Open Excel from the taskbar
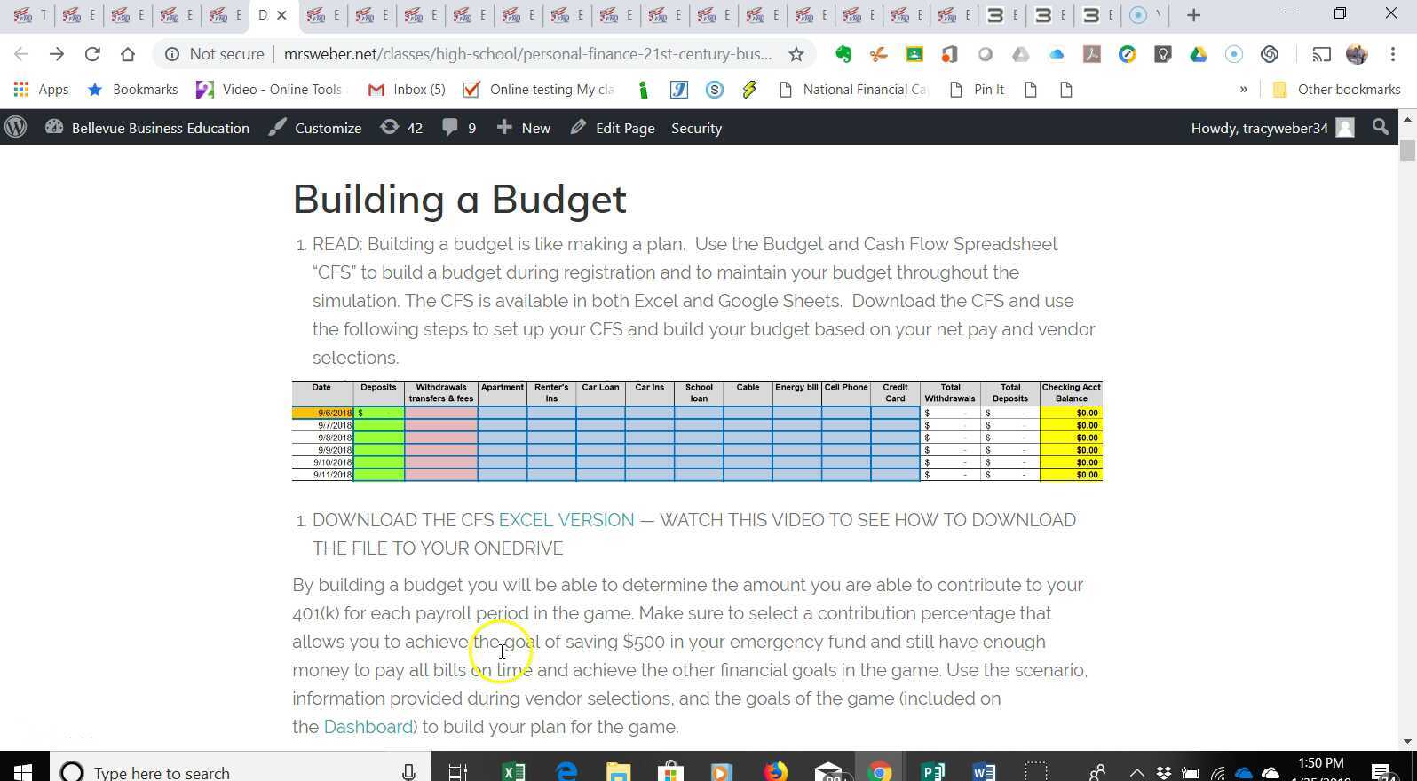 [513, 771]
